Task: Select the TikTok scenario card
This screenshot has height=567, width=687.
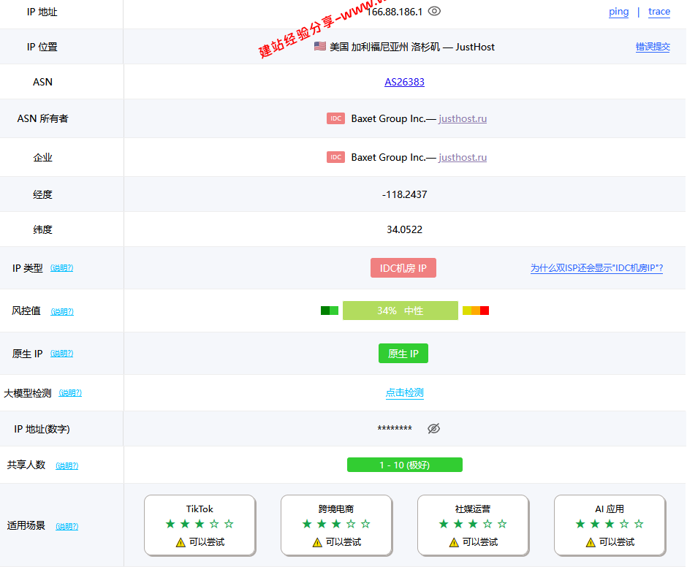Action: [200, 525]
